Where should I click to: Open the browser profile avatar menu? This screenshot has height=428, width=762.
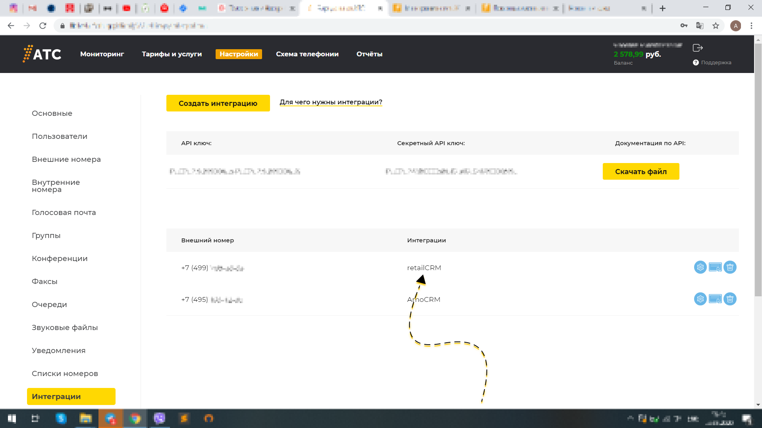736,25
